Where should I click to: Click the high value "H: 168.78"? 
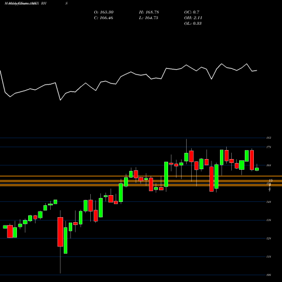(149, 12)
